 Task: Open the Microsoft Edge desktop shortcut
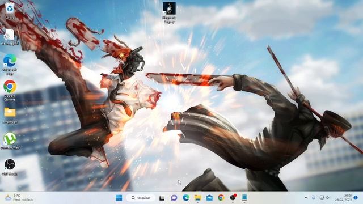[10, 64]
